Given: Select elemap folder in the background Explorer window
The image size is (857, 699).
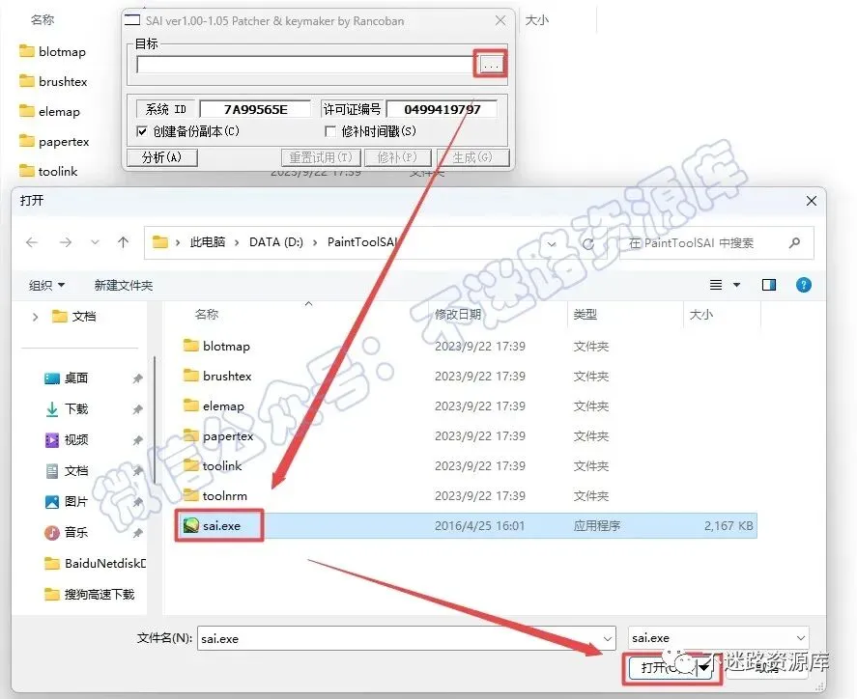Looking at the screenshot, I should click(49, 111).
